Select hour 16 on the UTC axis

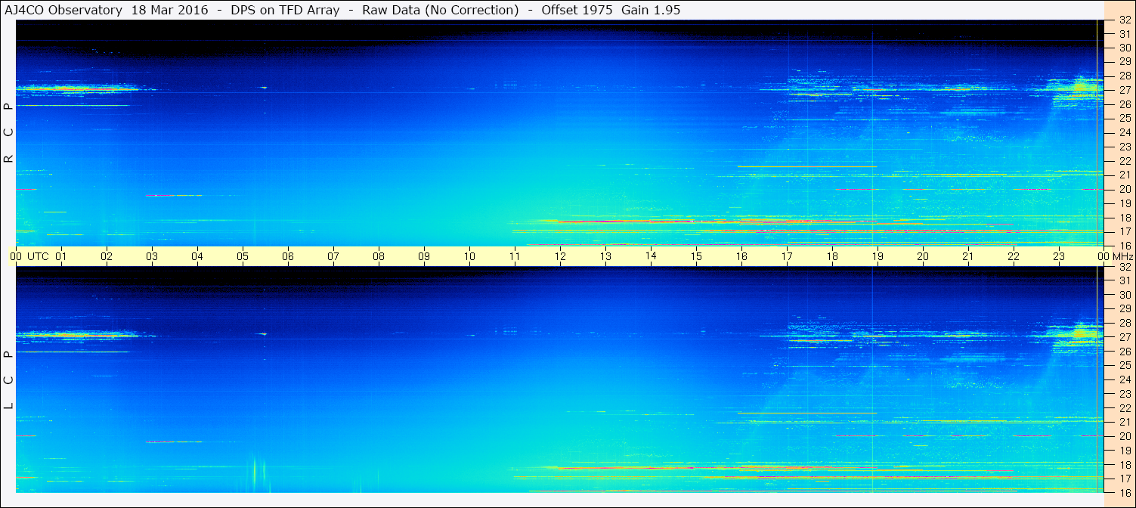[x=741, y=256]
